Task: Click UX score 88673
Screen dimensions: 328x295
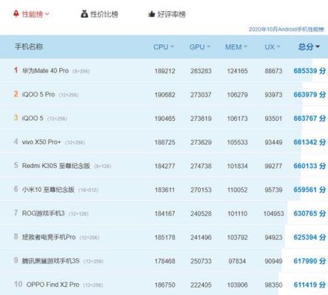Action: click(273, 71)
